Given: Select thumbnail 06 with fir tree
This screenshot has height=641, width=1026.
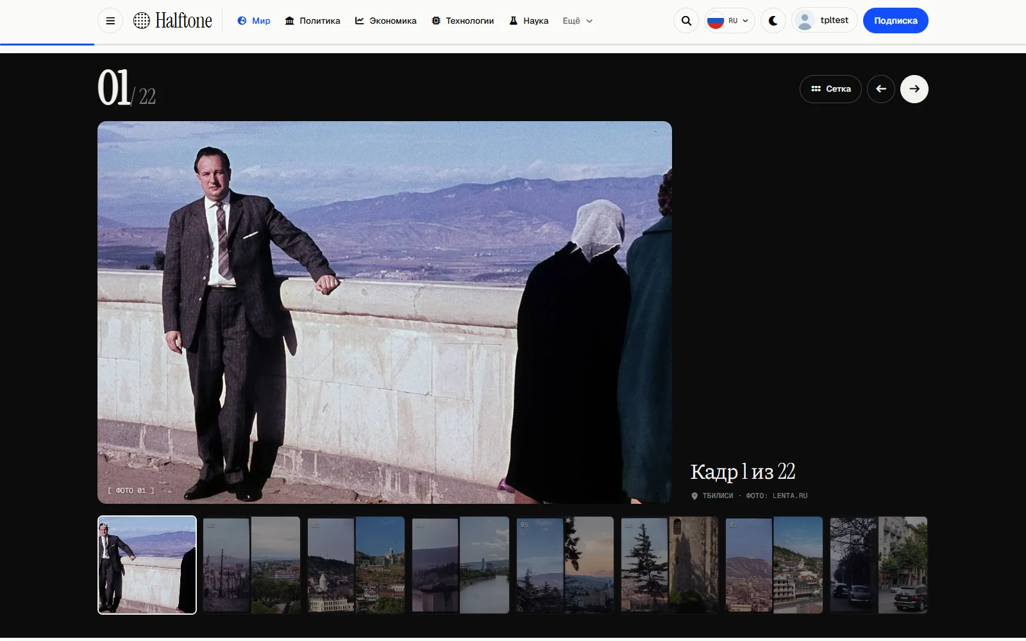Looking at the screenshot, I should [x=669, y=565].
